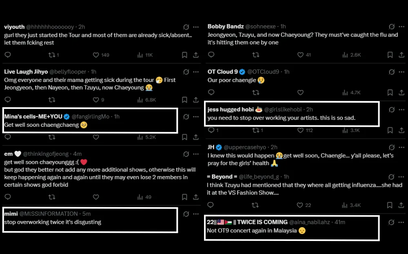Open Grok icon on mimi's tweet
Image resolution: width=408 pixels, height=254 pixels.
[x=186, y=214]
